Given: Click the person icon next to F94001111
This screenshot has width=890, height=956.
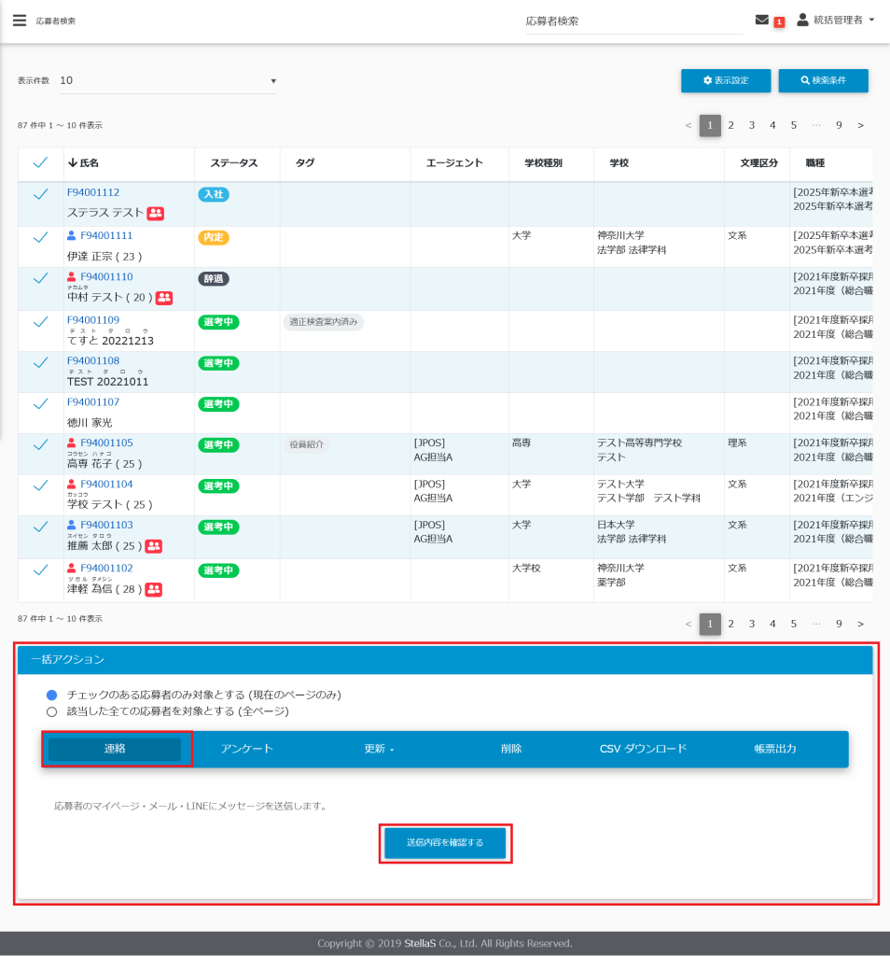Looking at the screenshot, I should pyautogui.click(x=72, y=236).
